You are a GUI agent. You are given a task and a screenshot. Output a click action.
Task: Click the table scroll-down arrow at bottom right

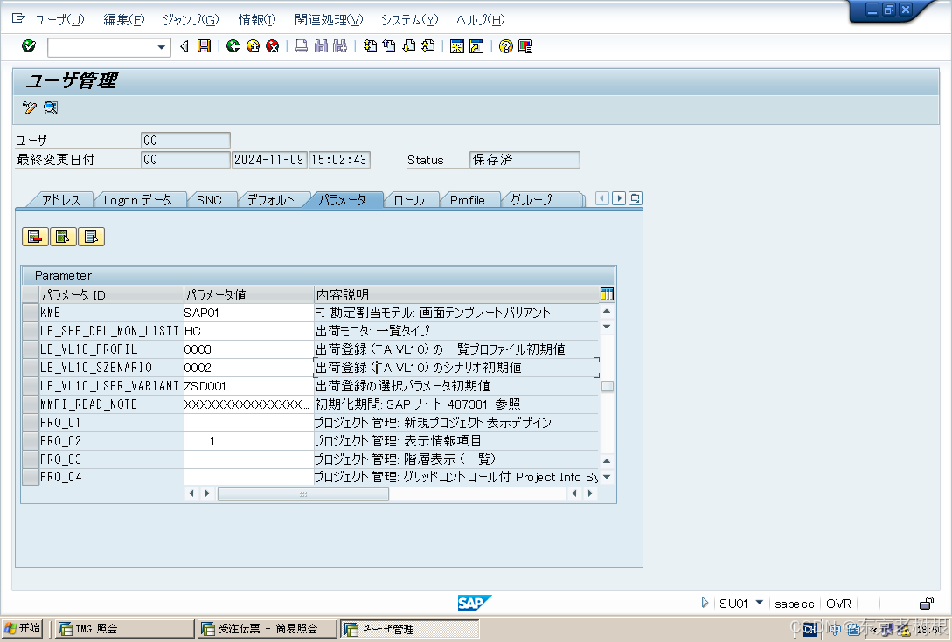pos(607,477)
